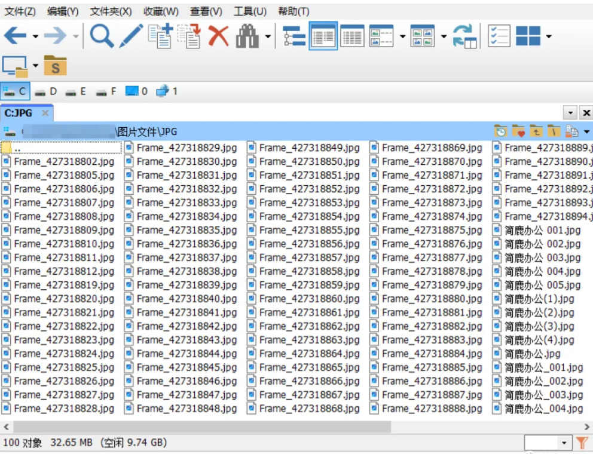The height and width of the screenshot is (454, 593).
Task: Open the 工具(U) menu
Action: coord(250,11)
